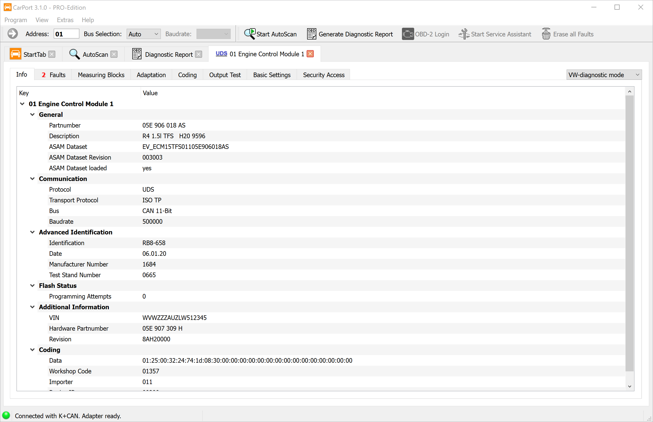Image resolution: width=653 pixels, height=422 pixels.
Task: Click the Start Service Assistant icon
Action: click(x=464, y=34)
